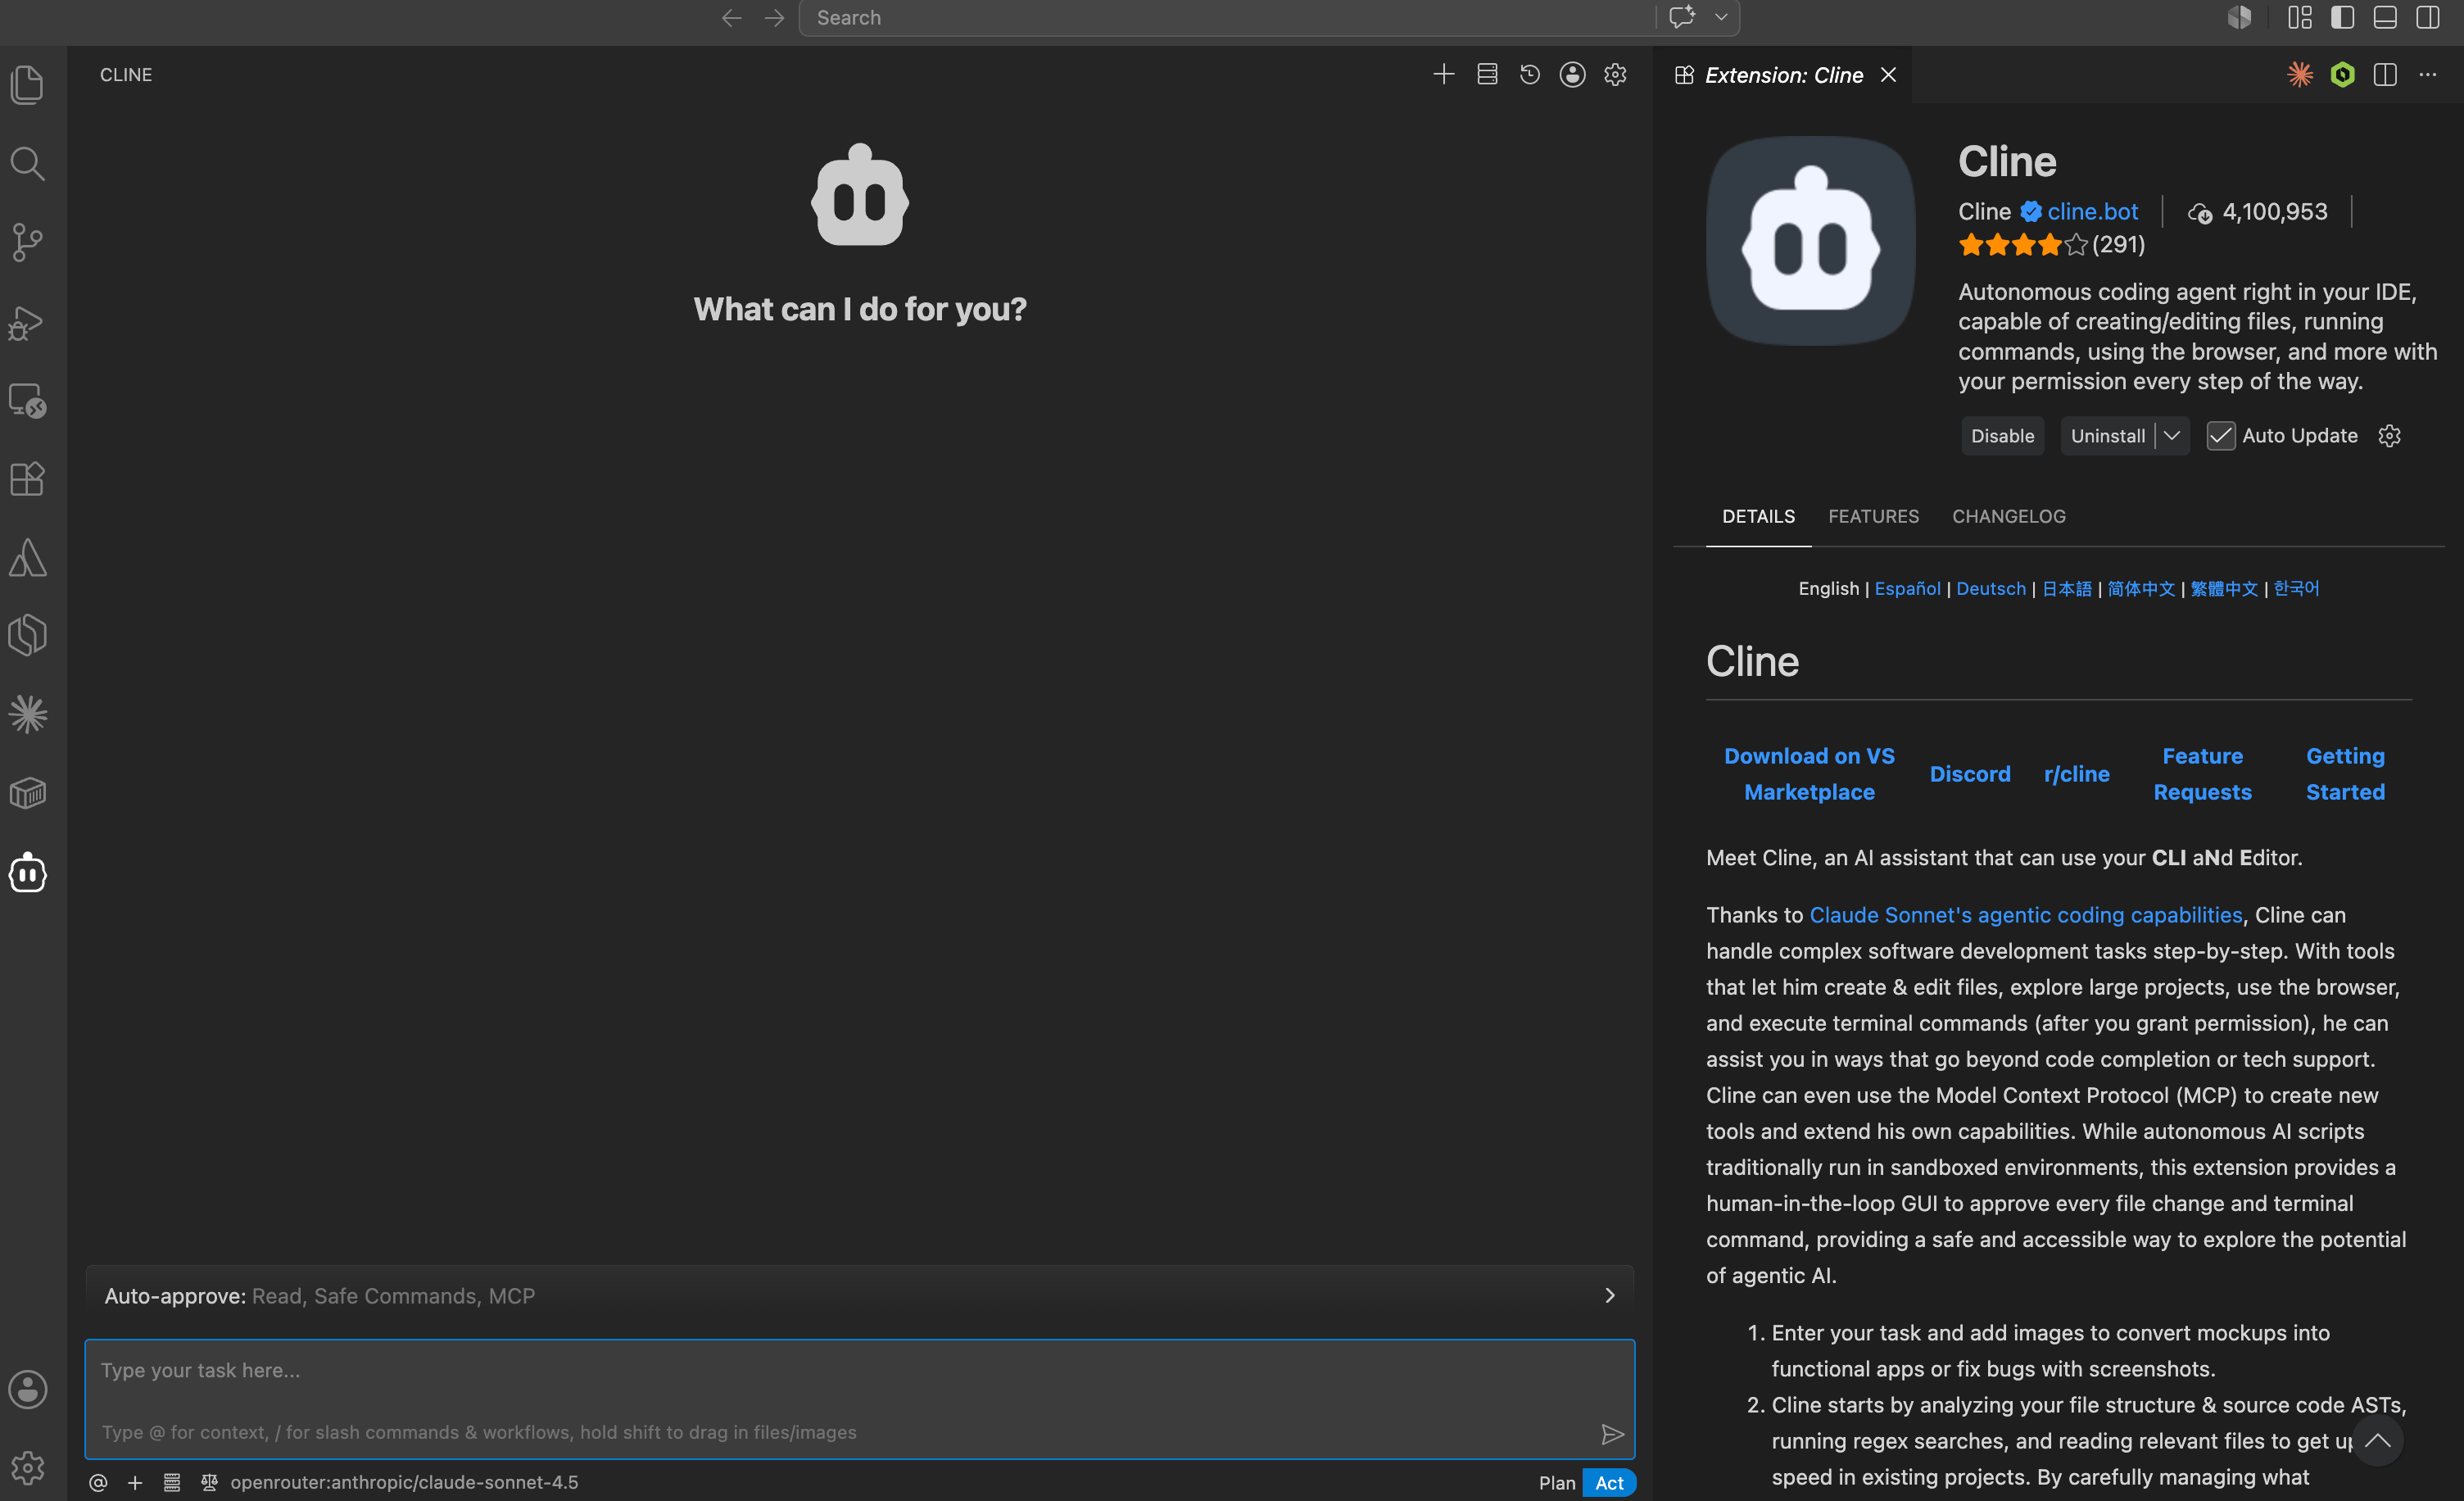
Task: Switch to Act mode
Action: tap(1608, 1483)
